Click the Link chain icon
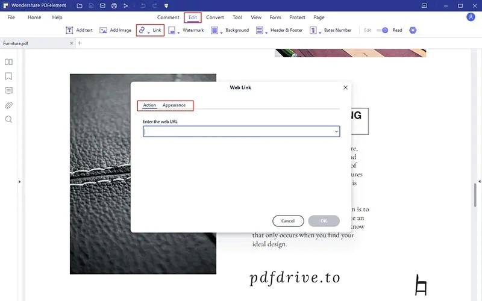Image resolution: width=482 pixels, height=301 pixels. (142, 29)
